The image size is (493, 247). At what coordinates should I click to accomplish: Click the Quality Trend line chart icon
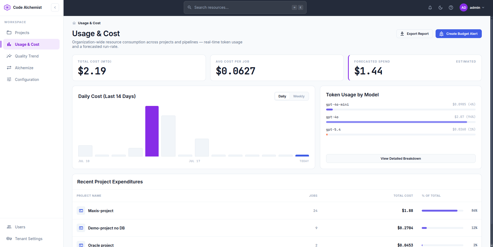[9, 56]
